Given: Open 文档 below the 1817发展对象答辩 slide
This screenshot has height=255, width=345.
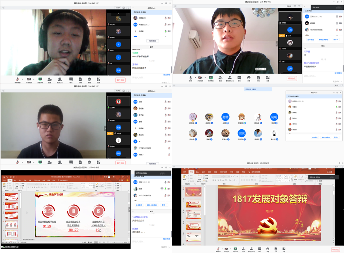Looking at the screenshot, I should point(276,249).
